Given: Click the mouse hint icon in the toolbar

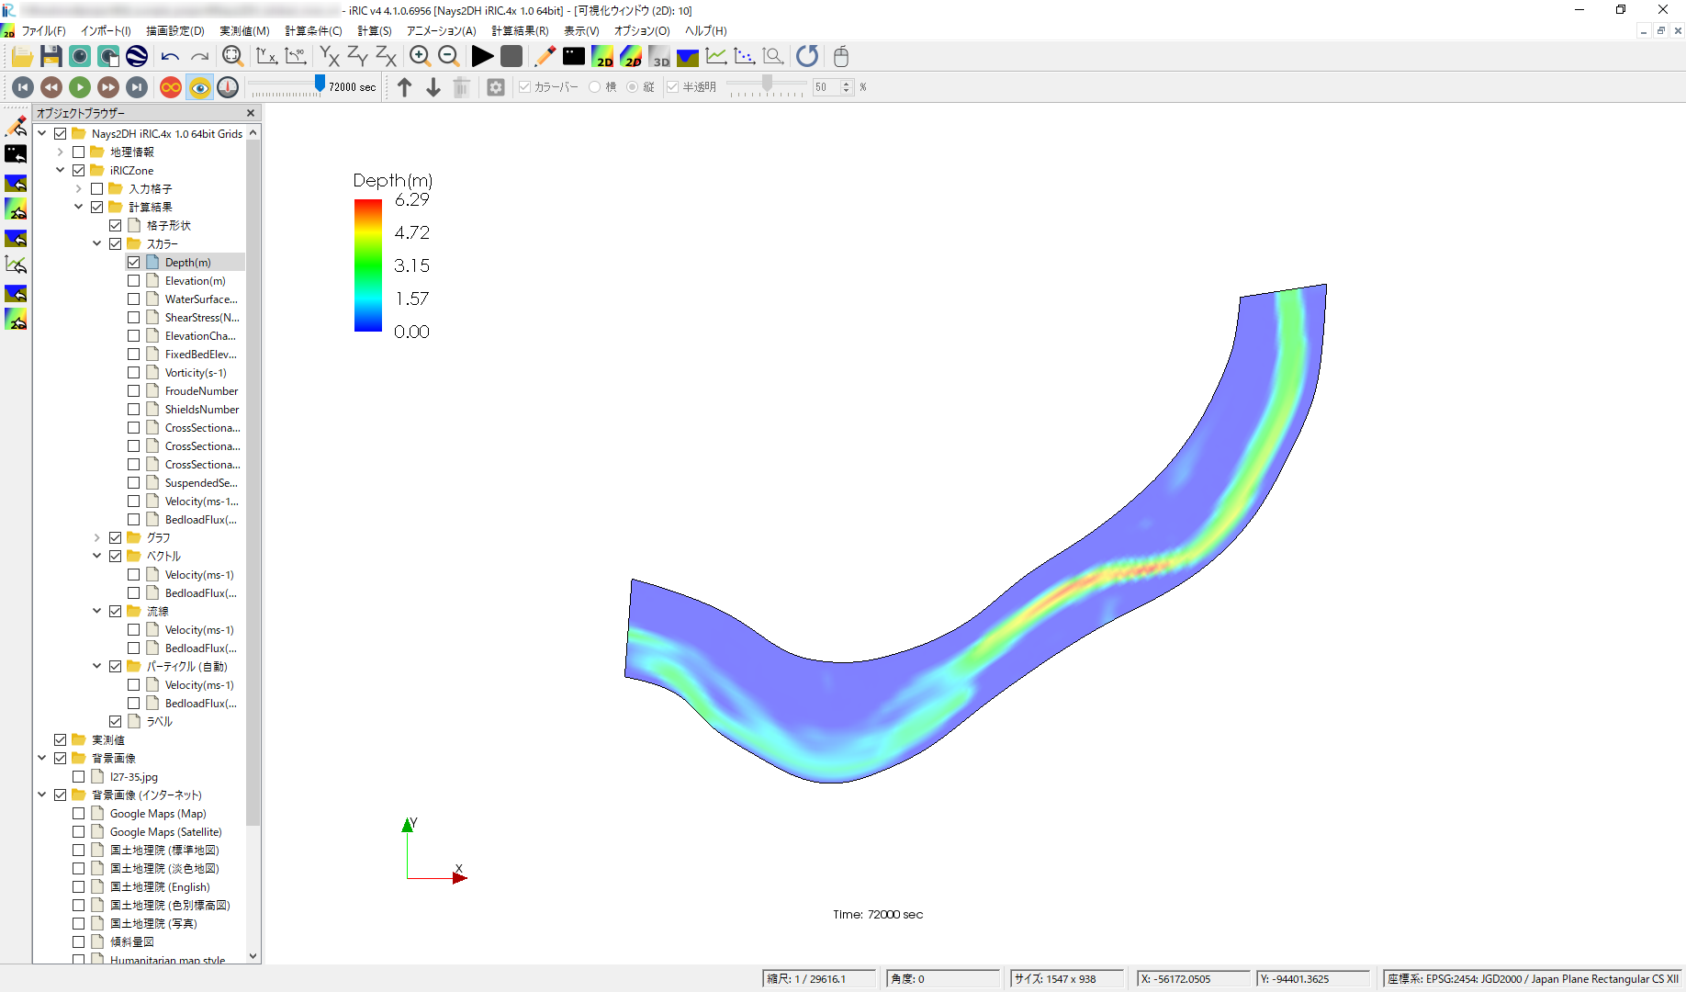Looking at the screenshot, I should [x=840, y=57].
